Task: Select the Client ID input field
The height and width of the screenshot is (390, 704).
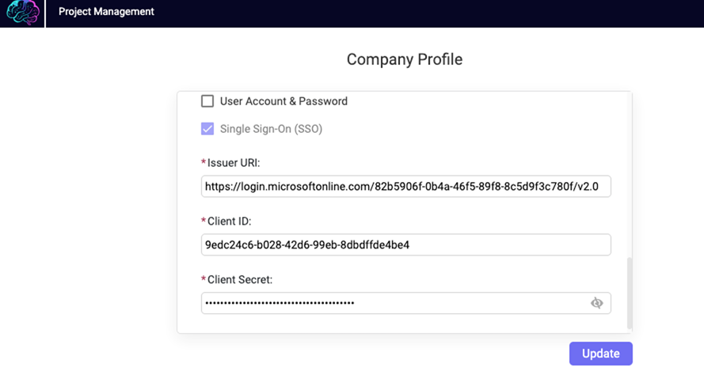Action: (406, 244)
